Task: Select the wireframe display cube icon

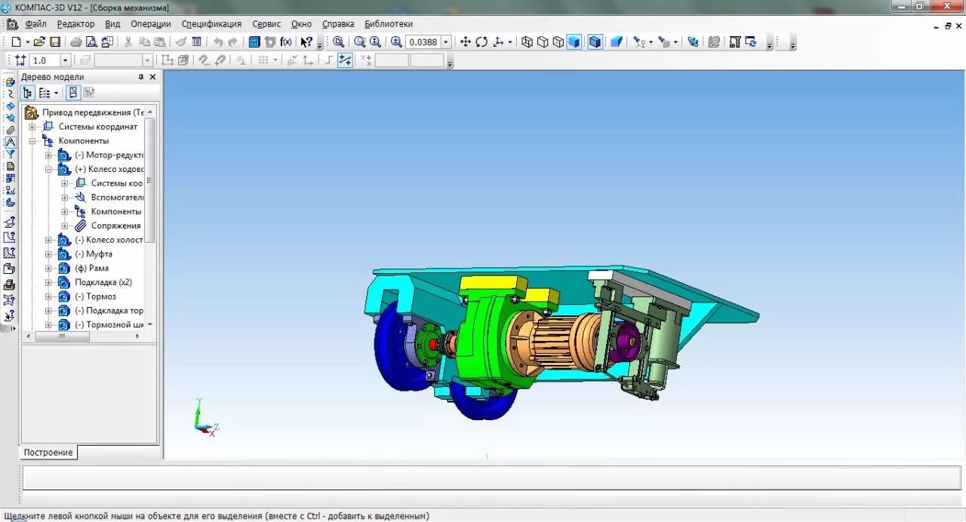Action: pos(528,42)
